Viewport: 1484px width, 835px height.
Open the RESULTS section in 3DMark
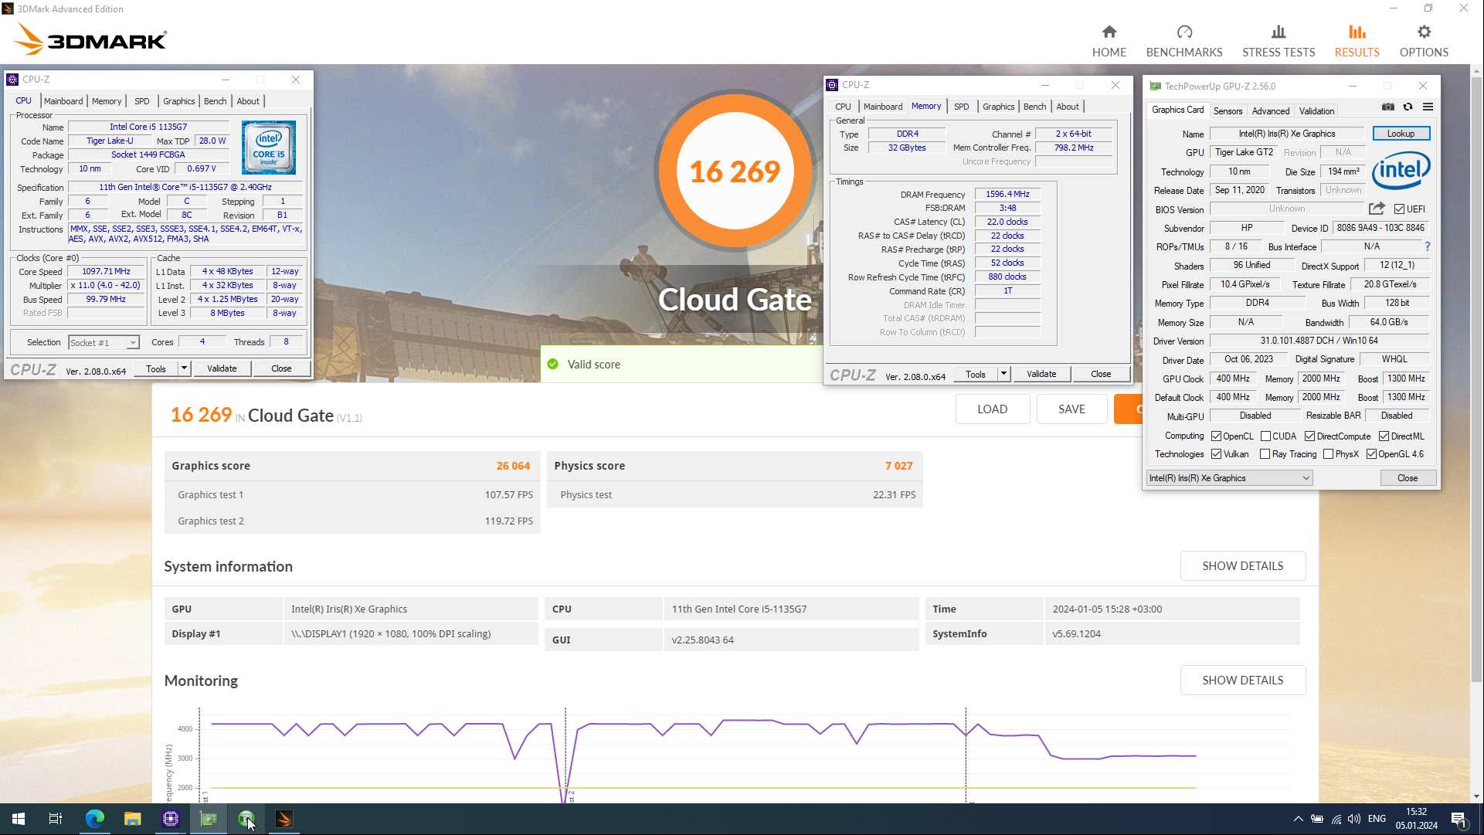[x=1357, y=41]
